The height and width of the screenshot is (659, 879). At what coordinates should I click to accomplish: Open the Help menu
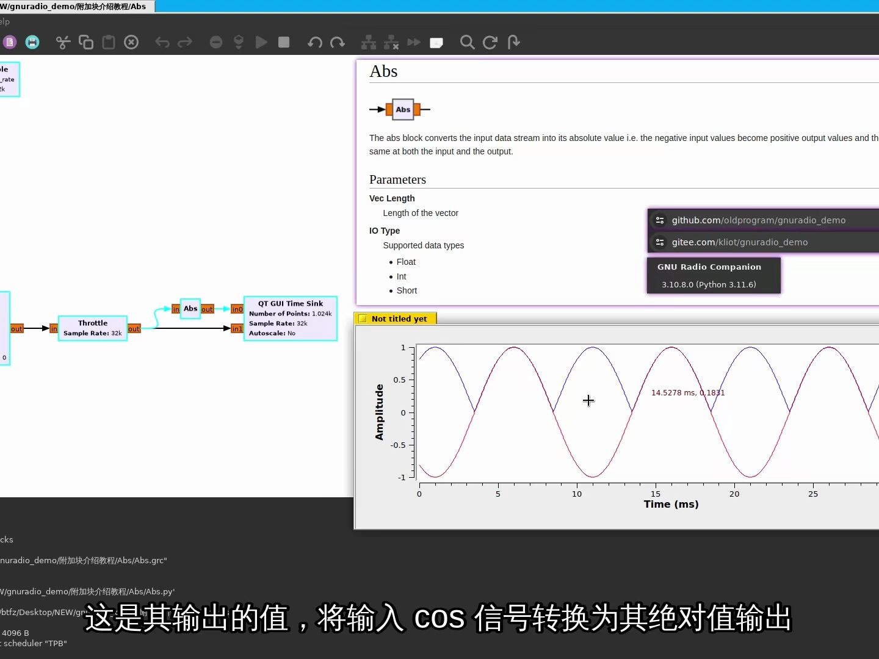4,21
